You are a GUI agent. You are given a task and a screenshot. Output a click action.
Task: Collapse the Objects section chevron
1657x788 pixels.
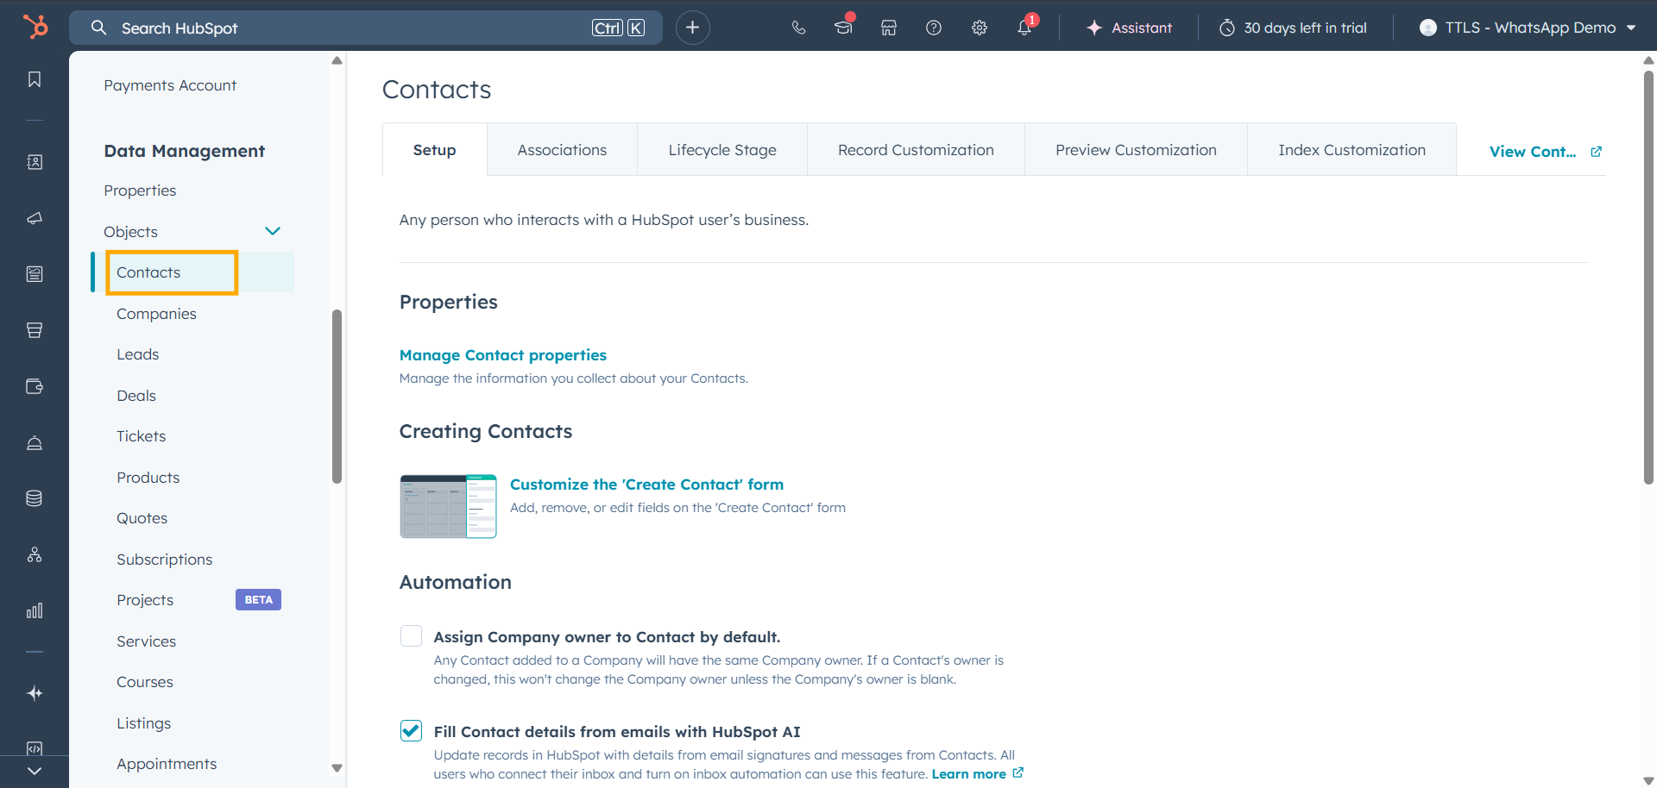click(x=273, y=231)
